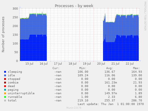Viewport: 148px width, 111px height.
Task: Click uninterruptible average value 149.97m
Action: [x=111, y=93]
